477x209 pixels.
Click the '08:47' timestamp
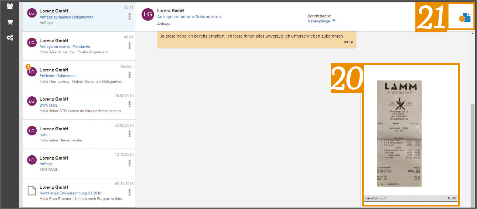tap(129, 37)
